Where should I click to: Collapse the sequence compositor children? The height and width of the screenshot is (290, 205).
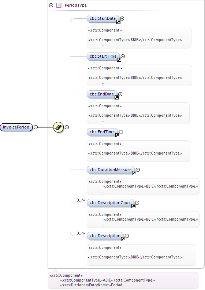click(x=67, y=127)
